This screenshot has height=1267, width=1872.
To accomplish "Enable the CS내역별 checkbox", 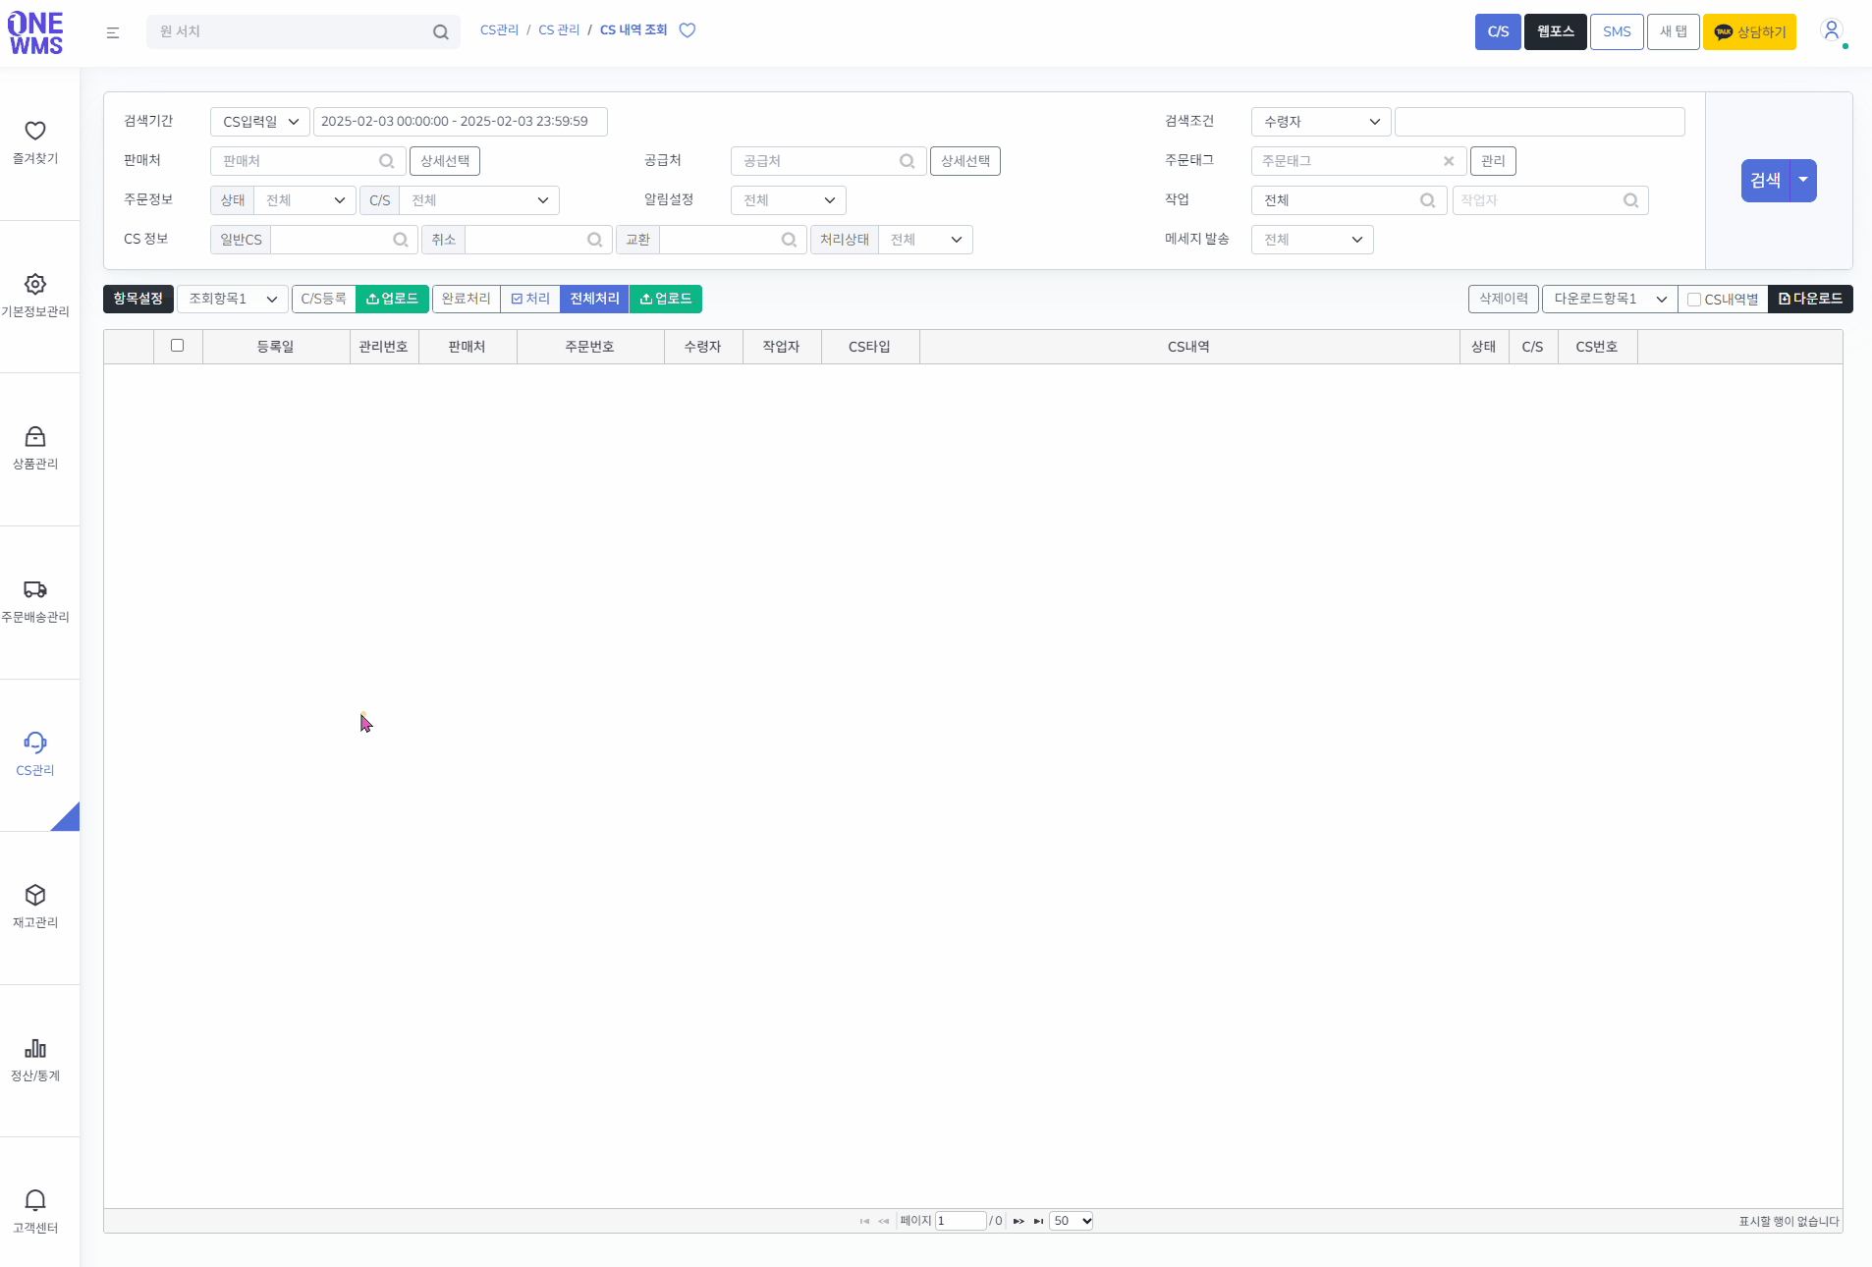I will pyautogui.click(x=1694, y=300).
